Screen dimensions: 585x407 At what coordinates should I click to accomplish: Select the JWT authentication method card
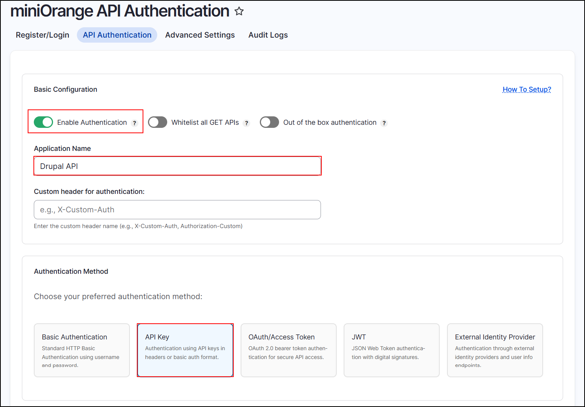391,350
